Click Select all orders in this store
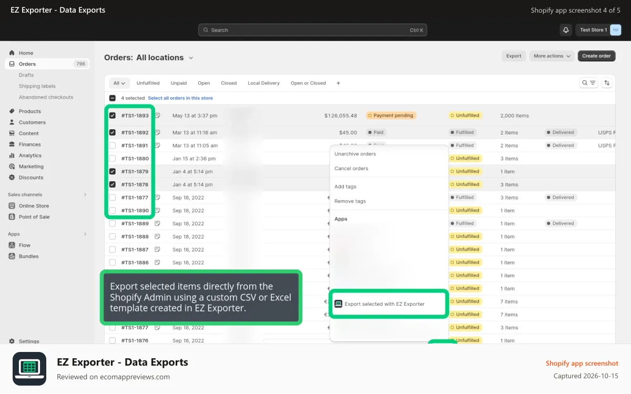Screen dimensions: 631x394 [180, 98]
